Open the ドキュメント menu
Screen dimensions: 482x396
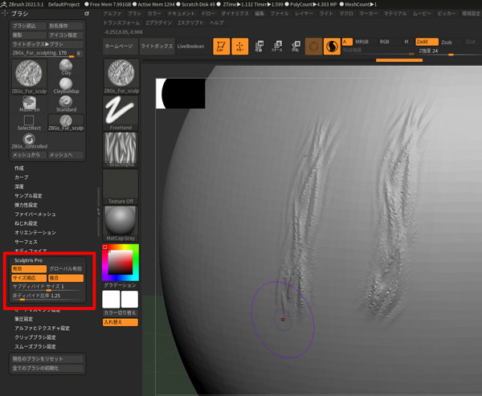click(182, 14)
